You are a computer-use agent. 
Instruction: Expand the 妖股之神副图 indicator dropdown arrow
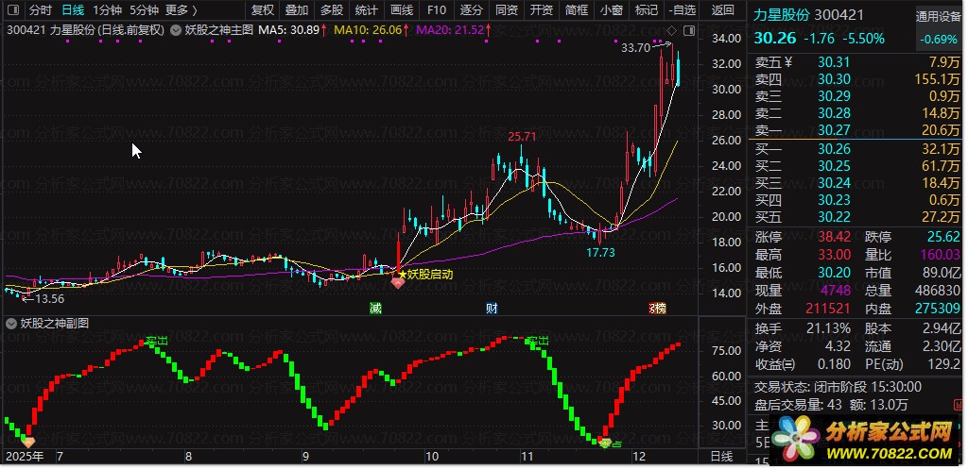pyautogui.click(x=11, y=323)
